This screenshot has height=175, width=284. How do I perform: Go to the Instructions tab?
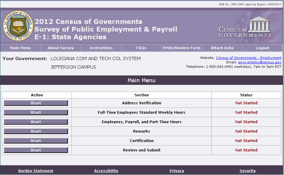click(101, 48)
